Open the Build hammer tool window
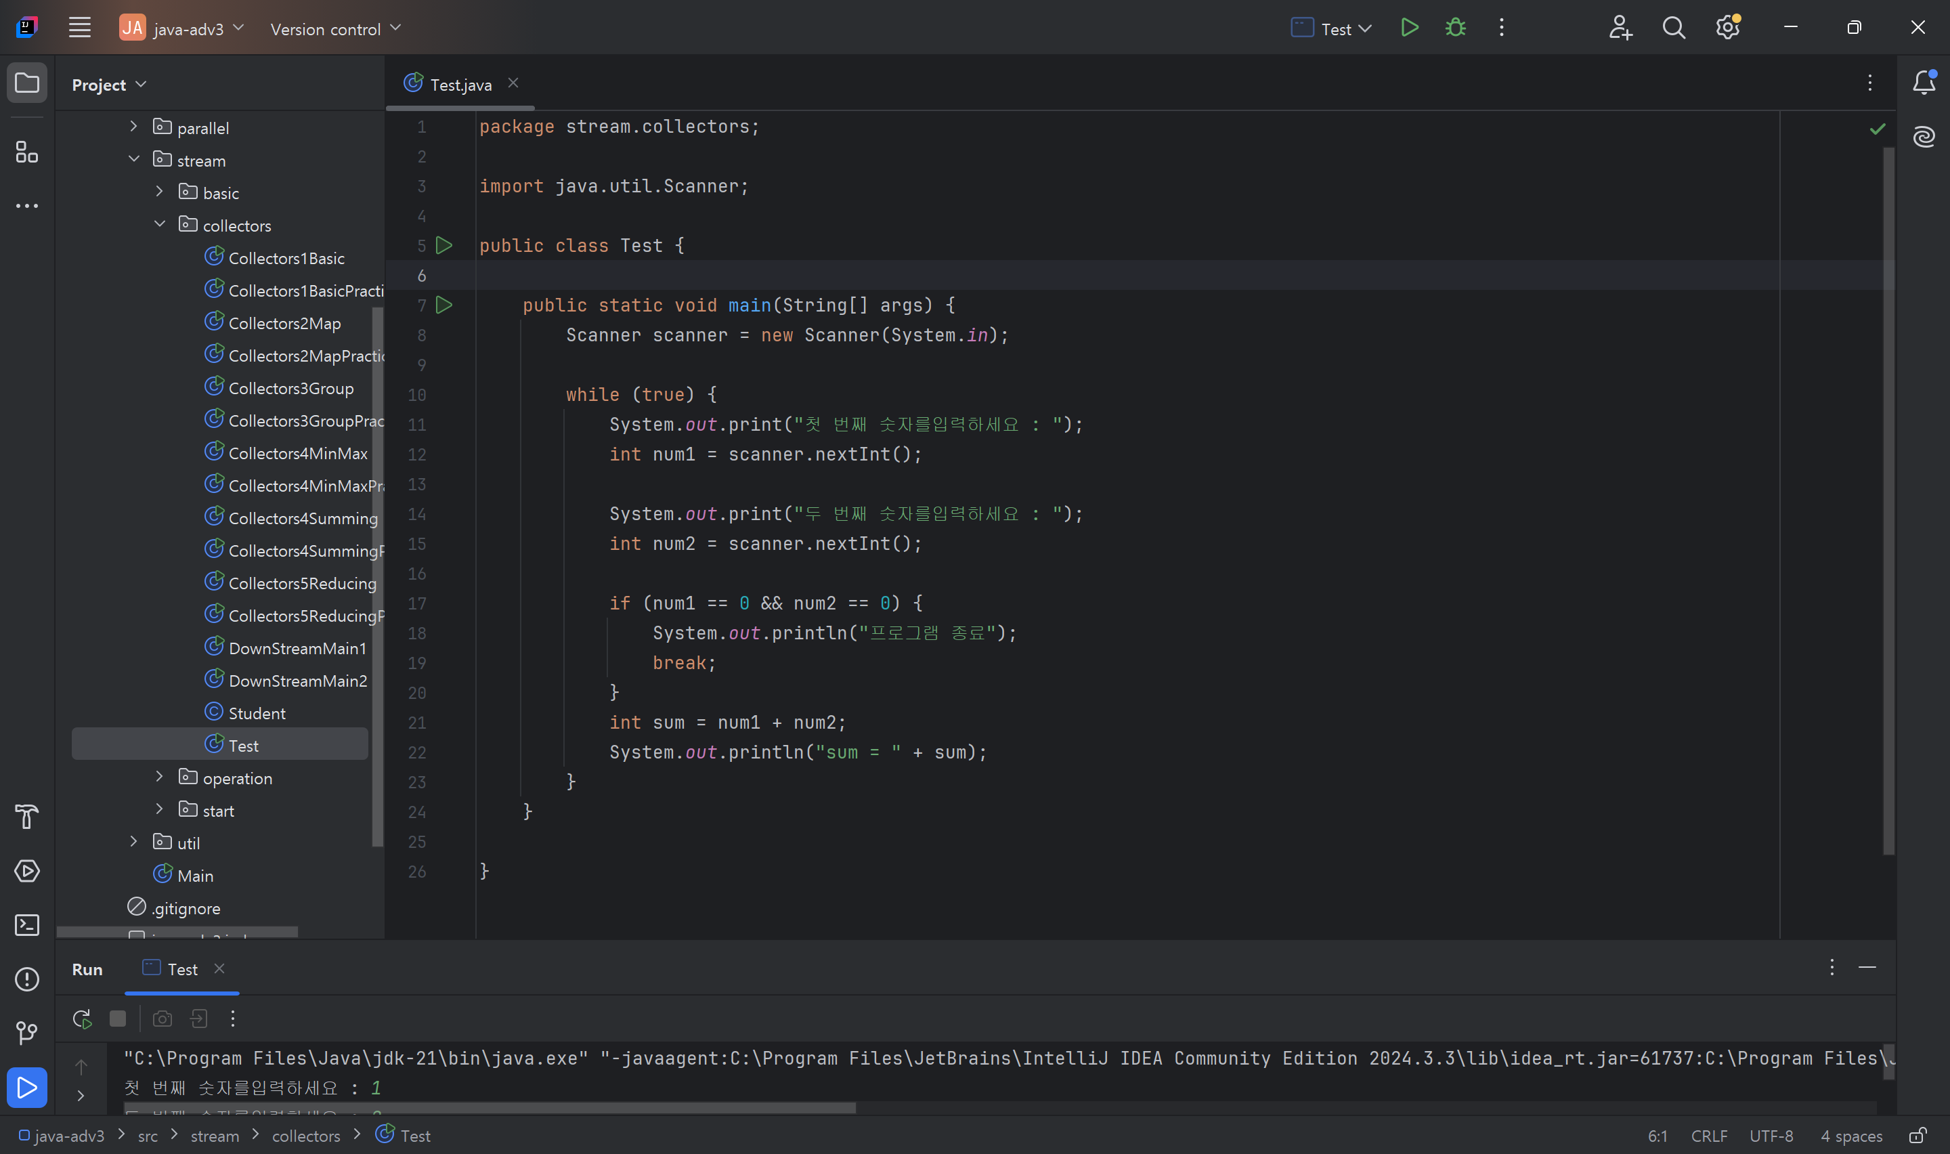1950x1154 pixels. pyautogui.click(x=27, y=817)
